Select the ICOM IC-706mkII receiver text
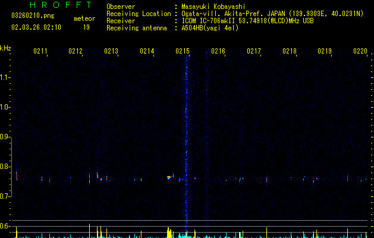The image size is (374, 238). tap(247, 21)
